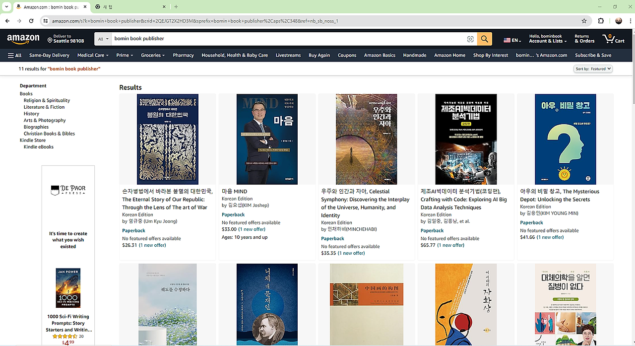Open the tab search chevron at top left
Screen dimensions: 635x346
click(x=6, y=7)
